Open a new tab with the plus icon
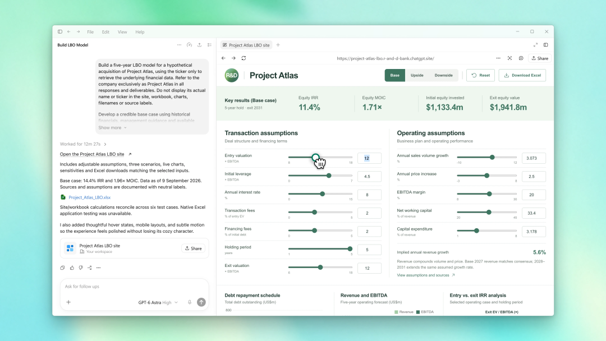The width and height of the screenshot is (606, 341). 278,45
